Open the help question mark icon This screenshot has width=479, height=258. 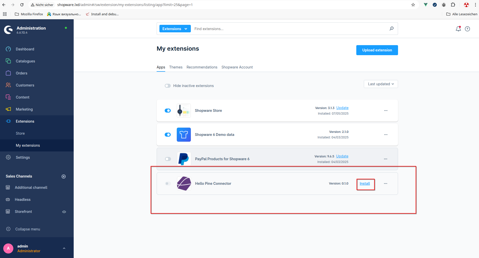coord(467,29)
